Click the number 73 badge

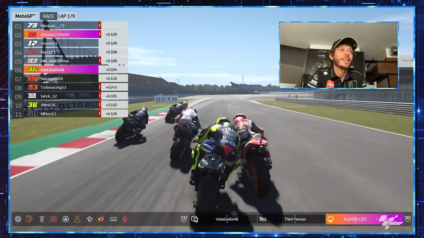point(32,25)
